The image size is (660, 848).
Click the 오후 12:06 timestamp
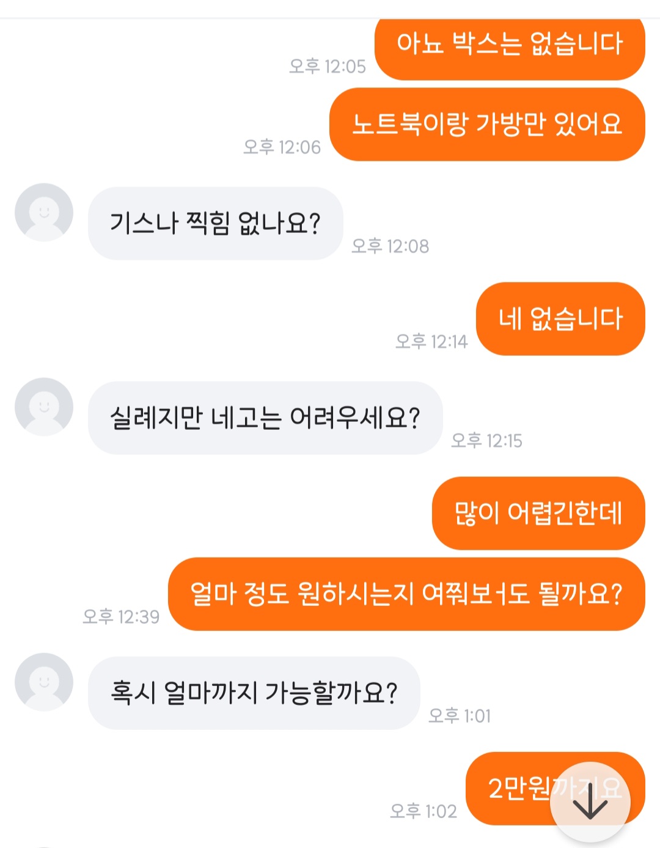(x=282, y=147)
